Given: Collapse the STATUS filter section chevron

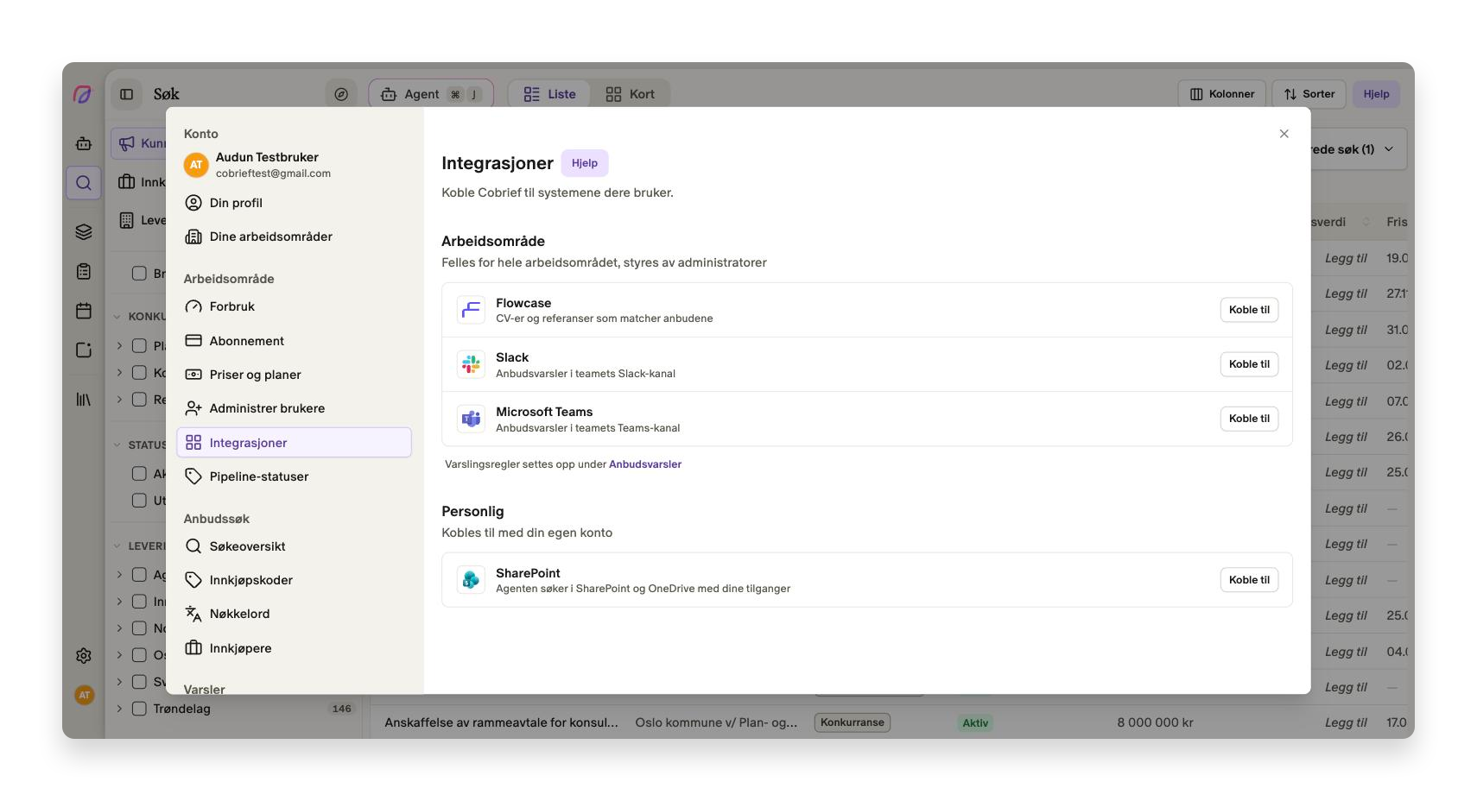Looking at the screenshot, I should (117, 445).
